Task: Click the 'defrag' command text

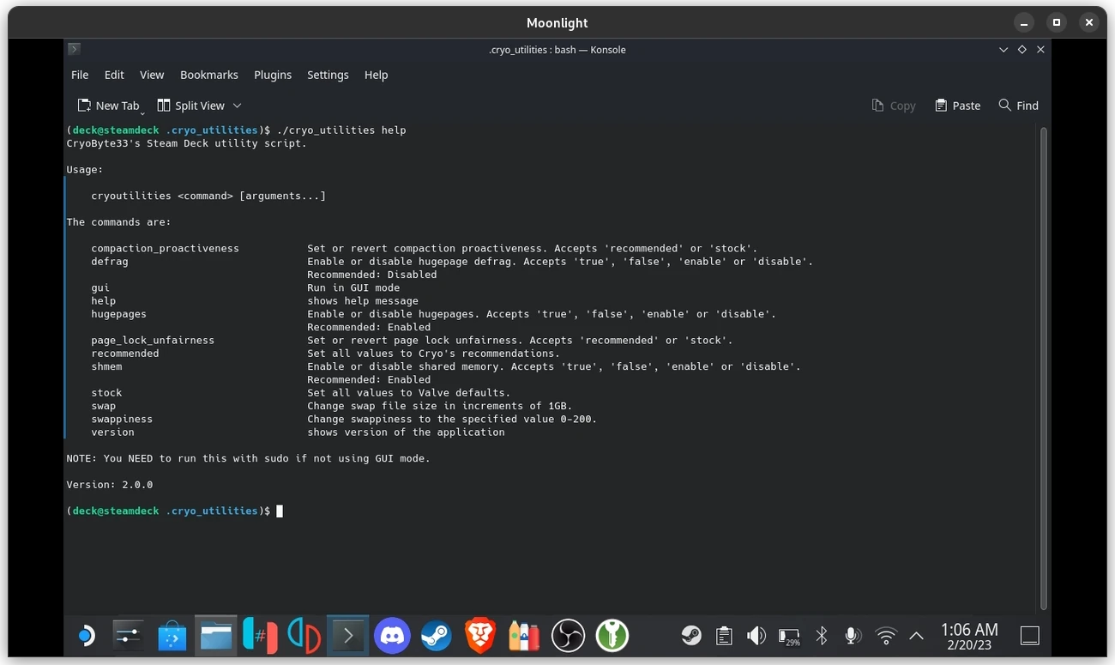Action: tap(110, 262)
